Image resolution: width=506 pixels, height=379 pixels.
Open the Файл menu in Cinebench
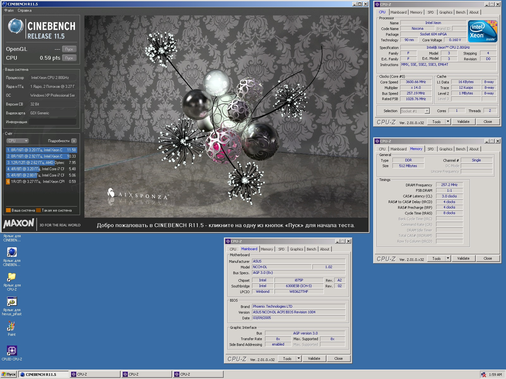pyautogui.click(x=9, y=10)
